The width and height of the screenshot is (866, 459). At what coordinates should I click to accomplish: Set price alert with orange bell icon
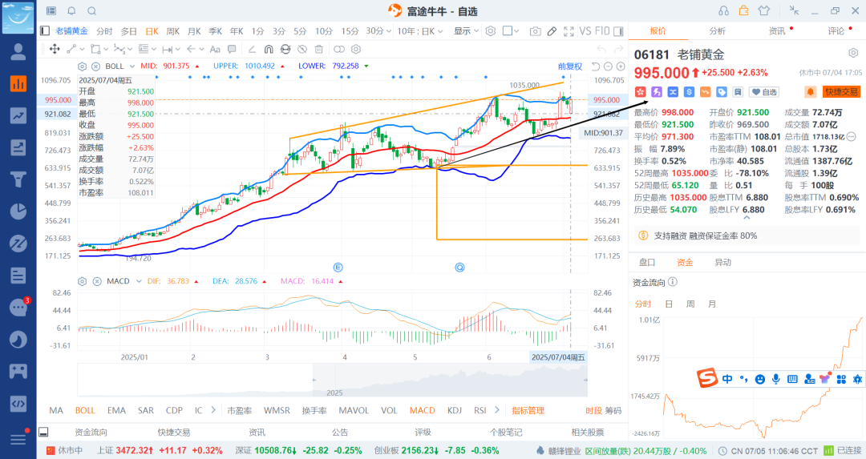coord(810,91)
